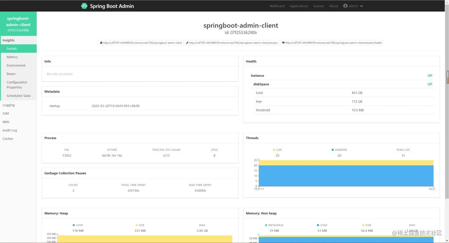Click the Spring Boot Admin heartbeat logo

pos(84,6)
